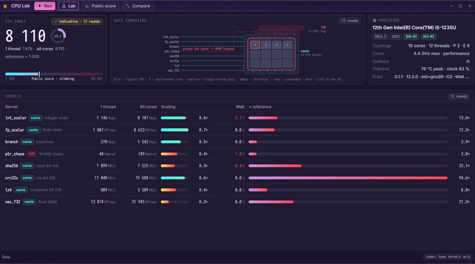Click the 94.6× reference value

(464, 178)
